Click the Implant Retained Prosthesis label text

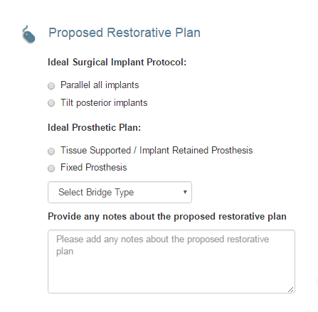tap(196, 150)
